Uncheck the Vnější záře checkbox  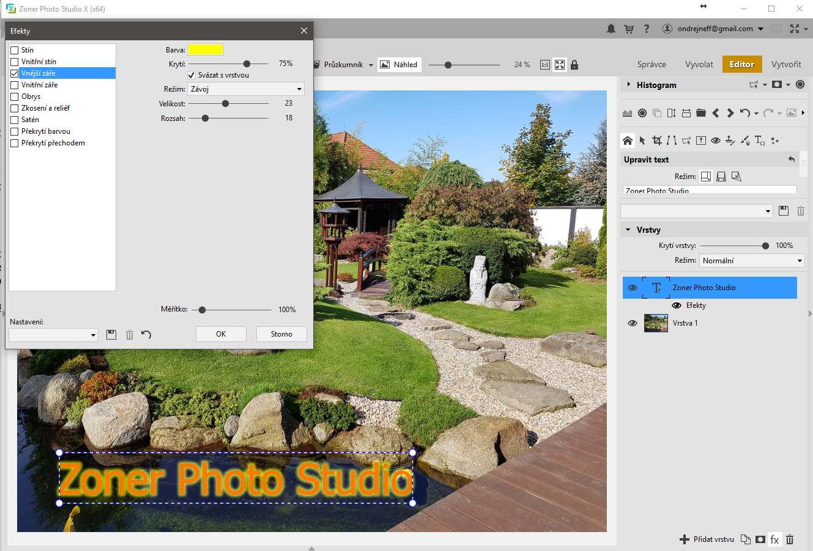pyautogui.click(x=14, y=73)
